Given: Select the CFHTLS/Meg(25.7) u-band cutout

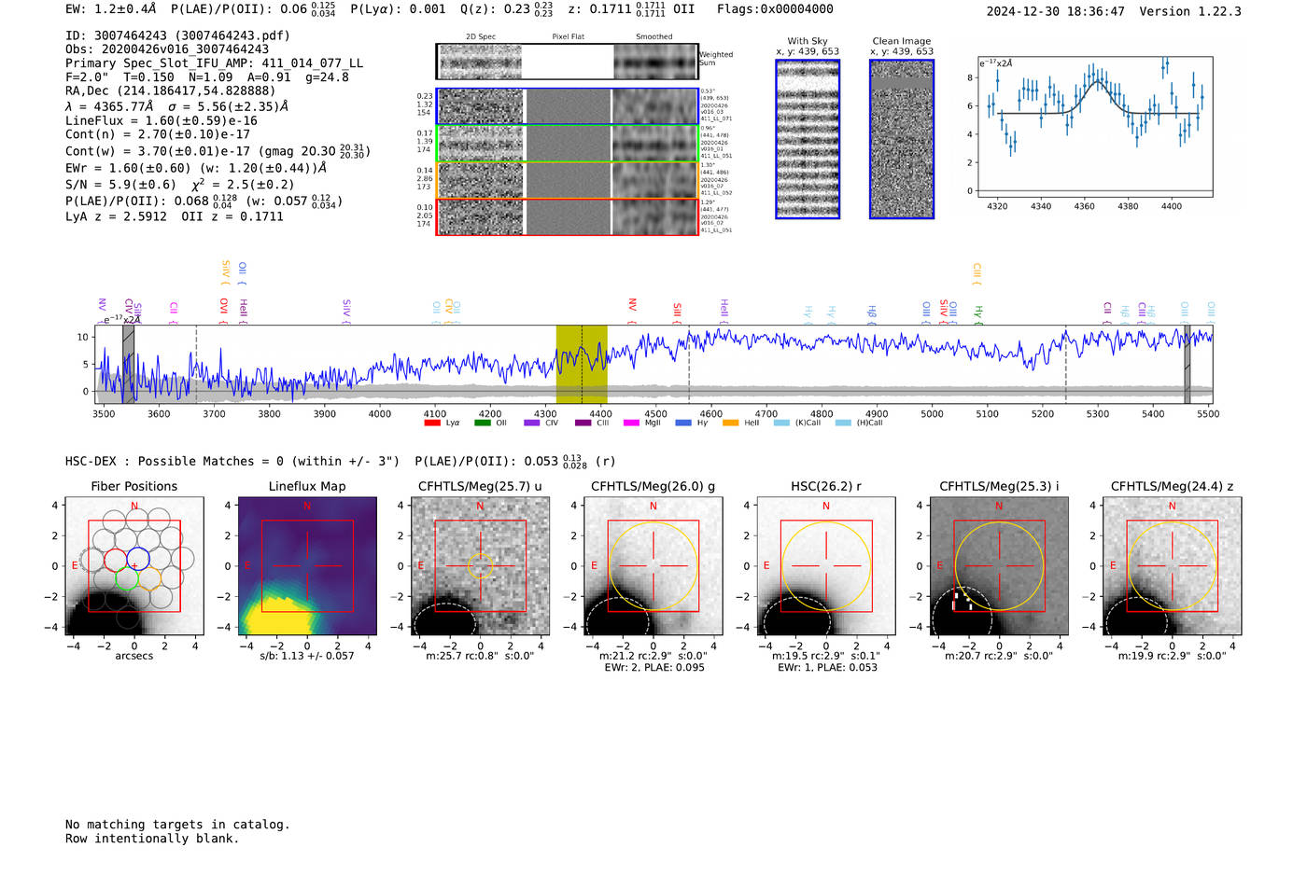Looking at the screenshot, I should [x=480, y=566].
